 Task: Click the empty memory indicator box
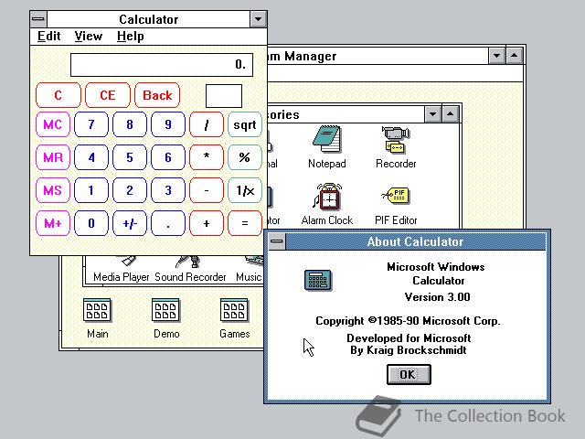pos(223,95)
